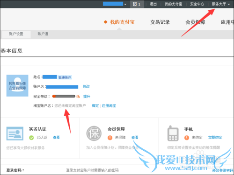
Task: Open the 应用中心 navigation tab
Action: coord(227,22)
